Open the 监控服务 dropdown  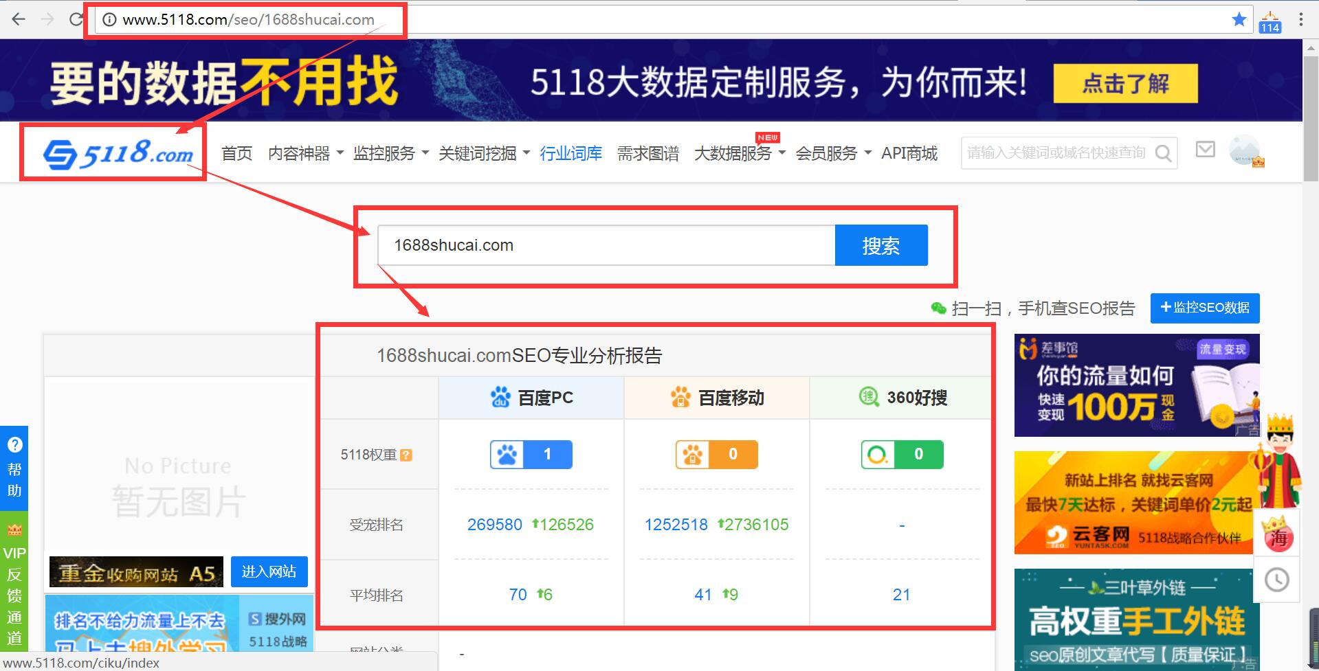(385, 152)
